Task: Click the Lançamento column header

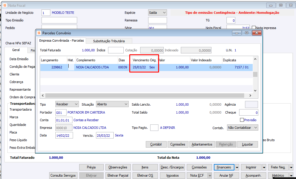Action: click(54, 60)
